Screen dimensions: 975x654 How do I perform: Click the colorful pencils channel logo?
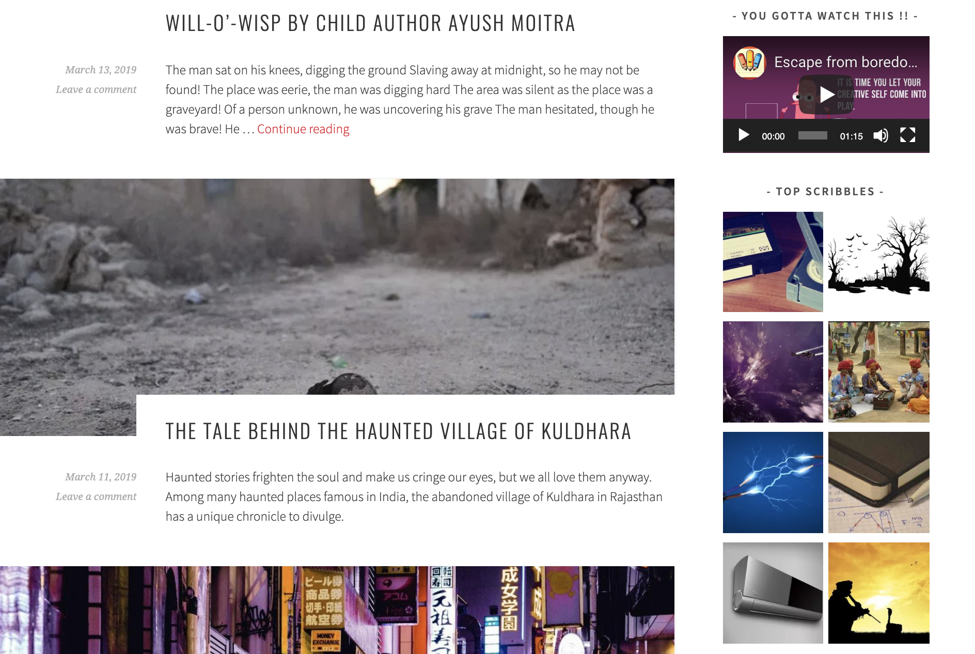coord(749,63)
